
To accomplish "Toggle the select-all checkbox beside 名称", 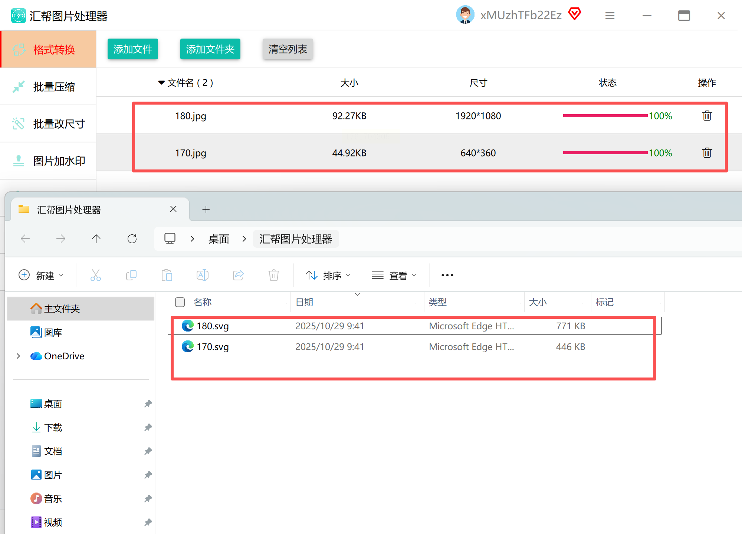I will tap(180, 302).
